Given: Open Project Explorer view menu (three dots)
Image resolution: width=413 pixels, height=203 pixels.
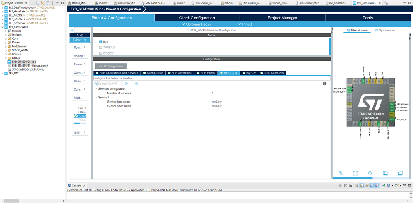Looking at the screenshot, I should [52, 3].
